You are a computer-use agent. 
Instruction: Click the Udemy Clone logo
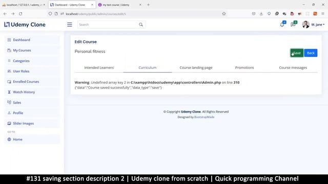(25, 25)
